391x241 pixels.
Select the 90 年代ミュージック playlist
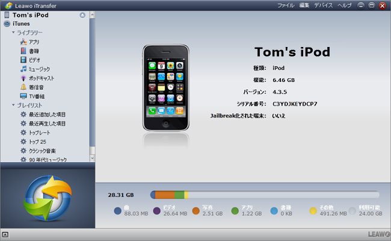click(48, 160)
